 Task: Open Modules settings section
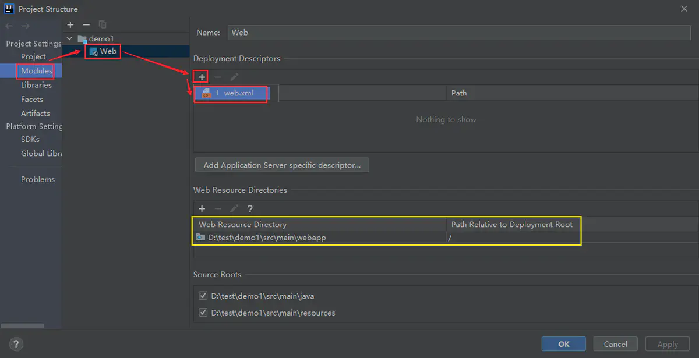tap(36, 70)
